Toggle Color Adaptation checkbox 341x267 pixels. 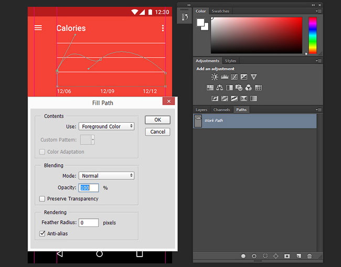click(x=42, y=152)
